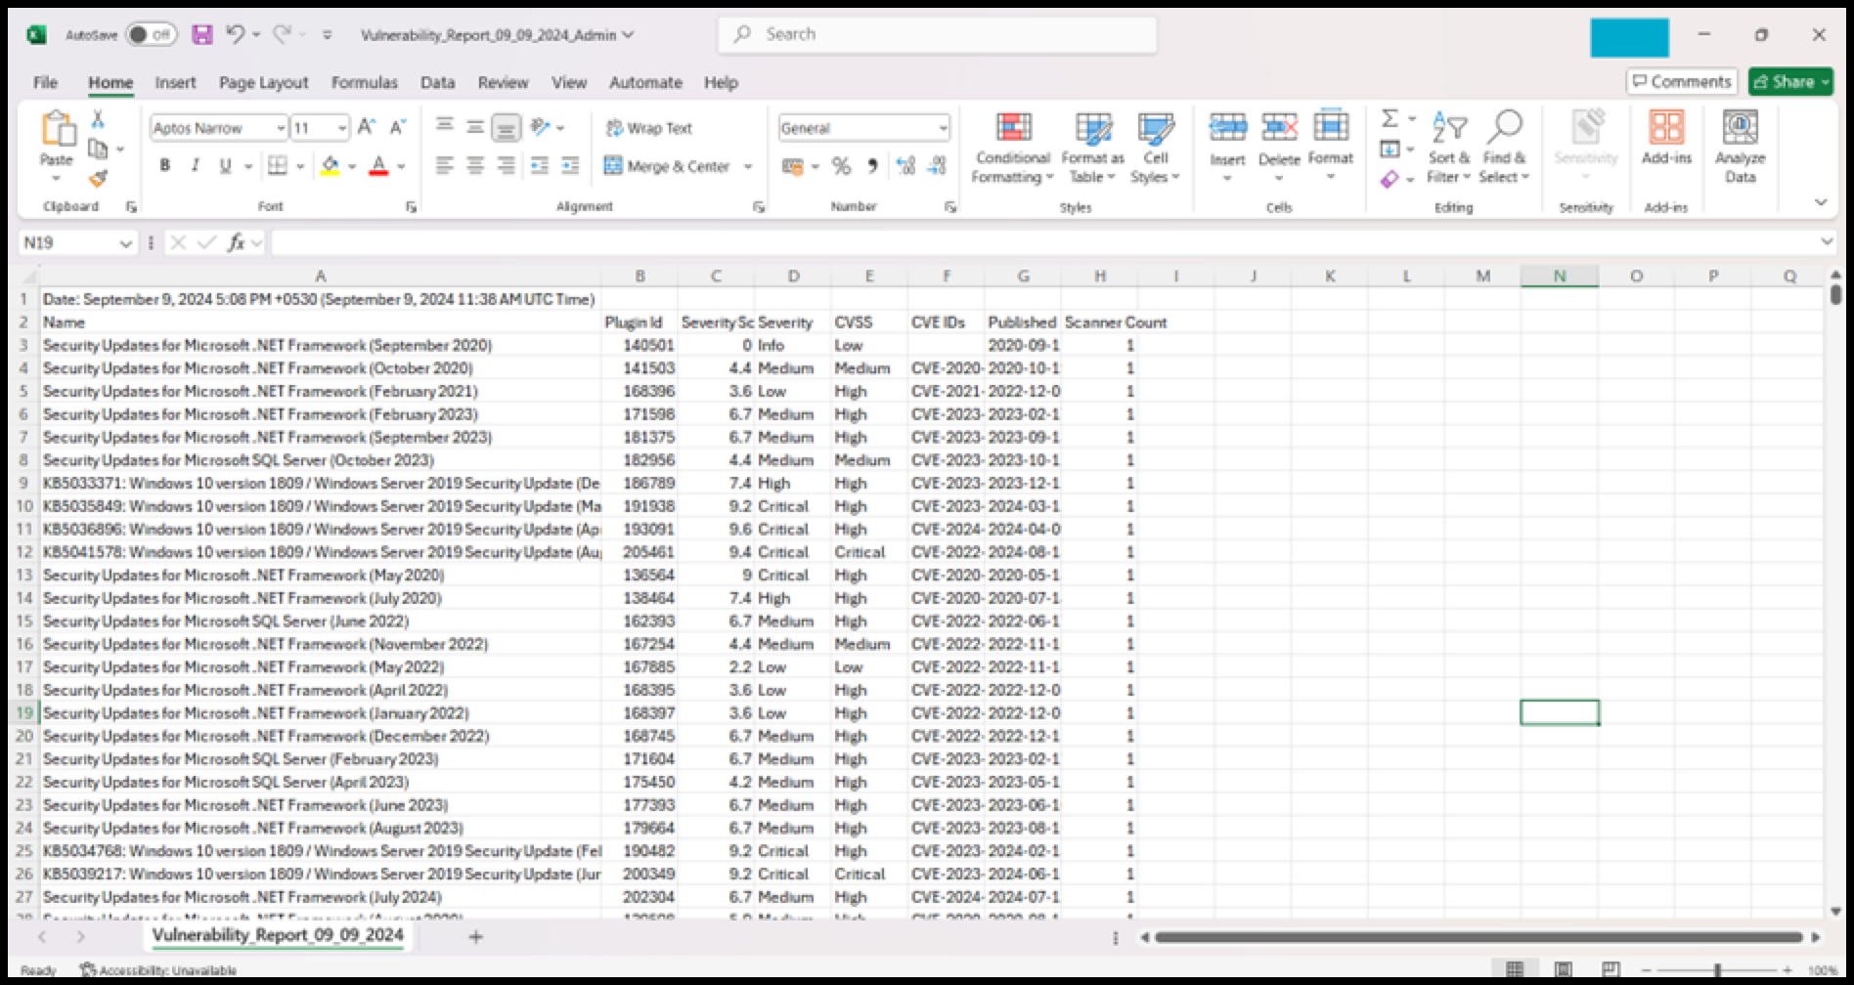Open the Formulas ribbon tab

(364, 83)
